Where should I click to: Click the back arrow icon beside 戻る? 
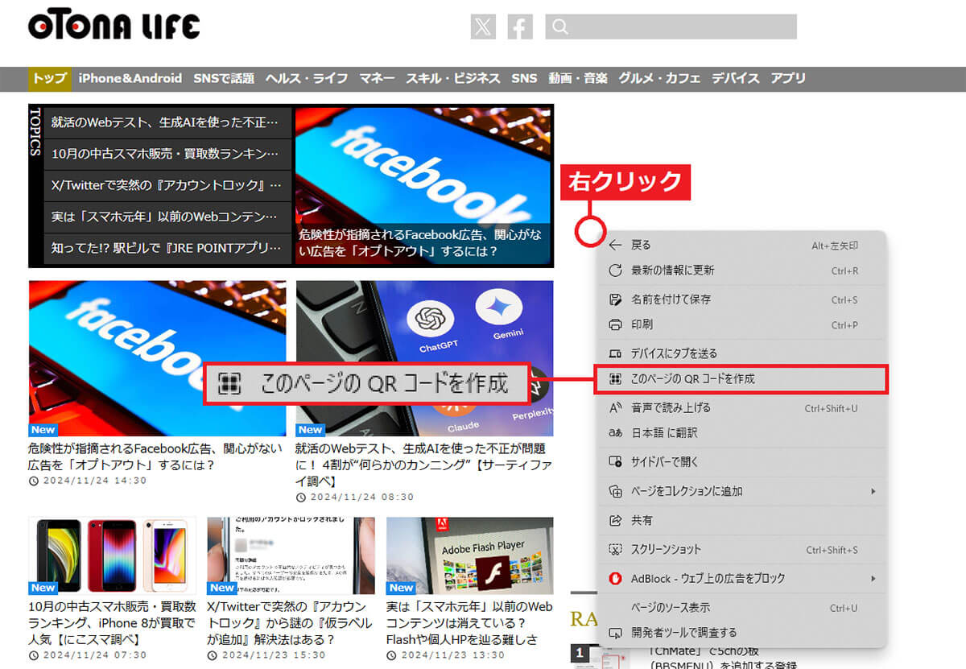point(616,245)
